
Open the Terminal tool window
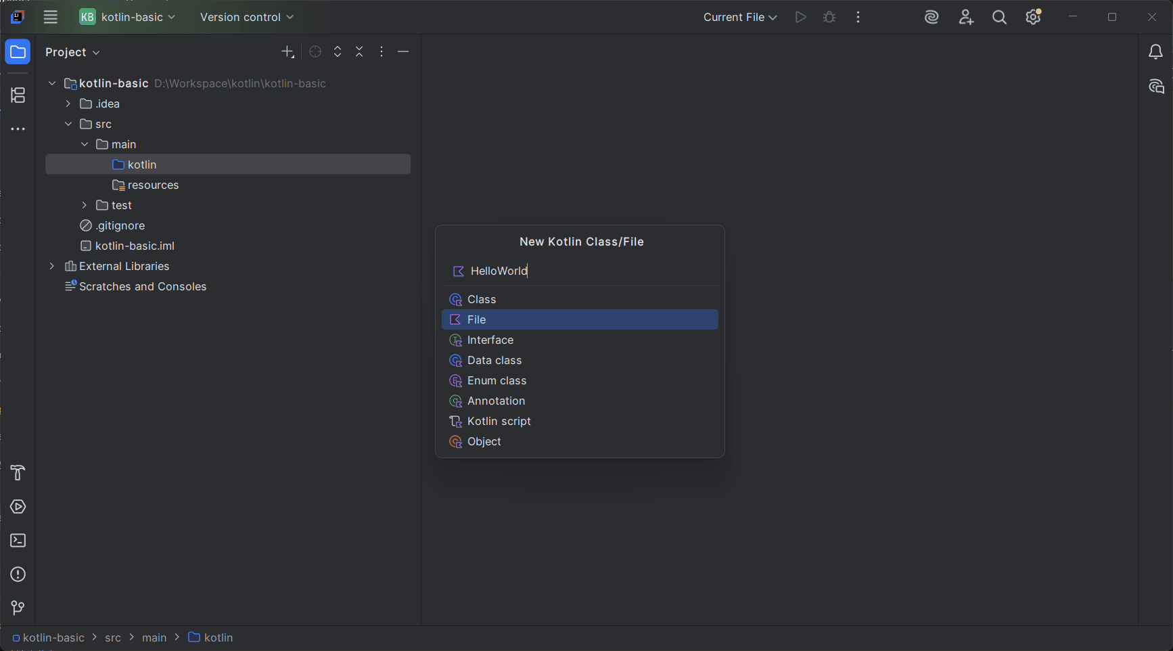pyautogui.click(x=17, y=540)
